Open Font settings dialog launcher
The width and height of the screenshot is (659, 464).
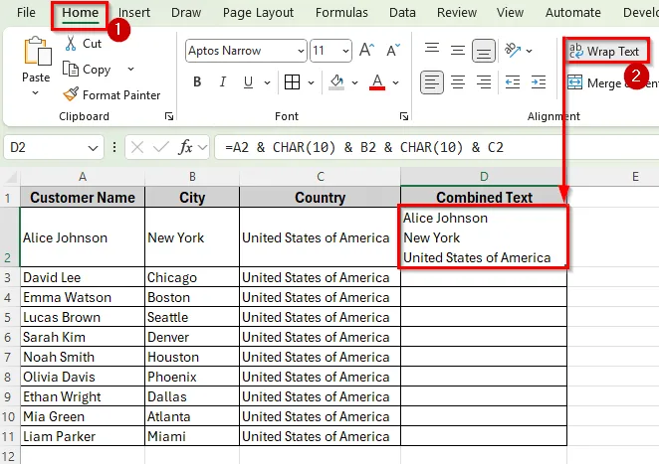pos(404,116)
